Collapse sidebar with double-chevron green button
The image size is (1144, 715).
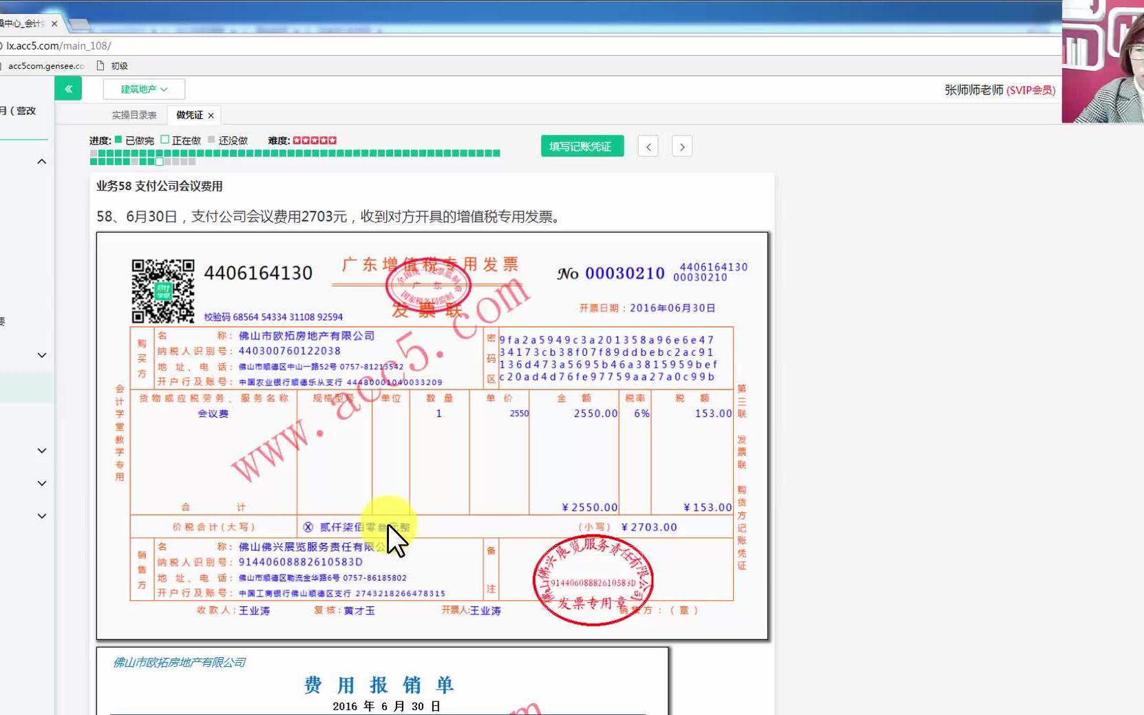pos(68,89)
